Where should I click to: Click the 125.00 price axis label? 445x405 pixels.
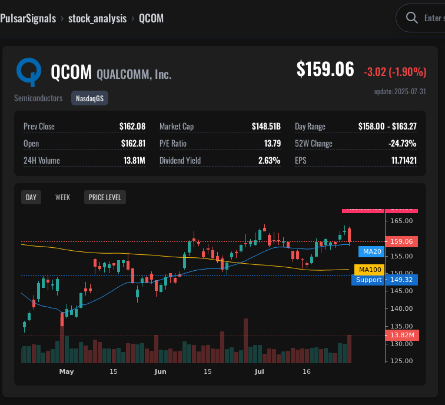pyautogui.click(x=401, y=361)
